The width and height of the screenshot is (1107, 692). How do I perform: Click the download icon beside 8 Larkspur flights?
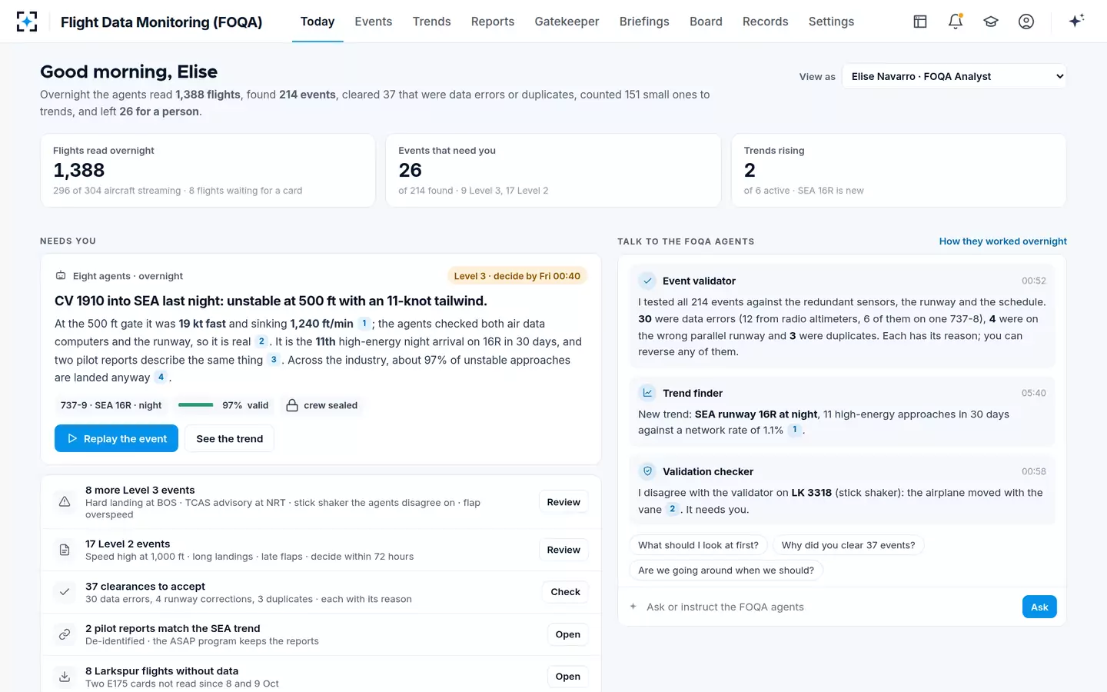point(65,677)
